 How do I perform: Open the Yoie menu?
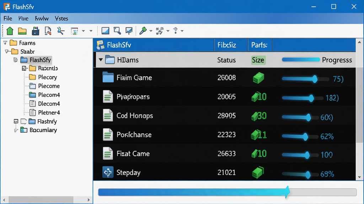click(x=23, y=18)
